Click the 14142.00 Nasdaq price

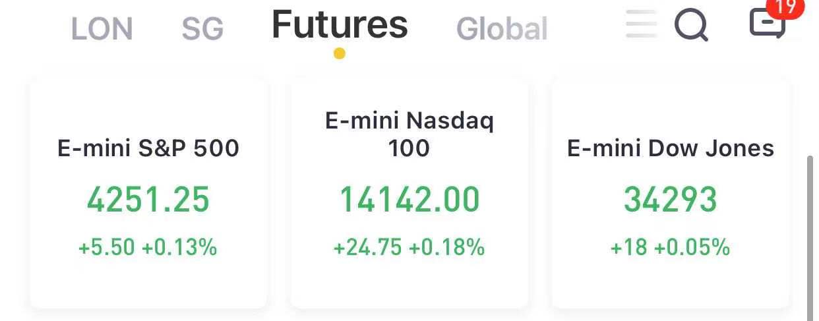[409, 200]
